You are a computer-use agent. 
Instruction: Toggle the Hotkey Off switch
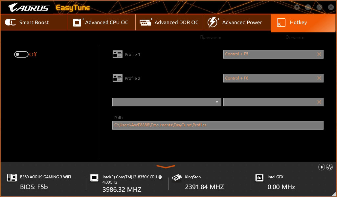[x=21, y=54]
